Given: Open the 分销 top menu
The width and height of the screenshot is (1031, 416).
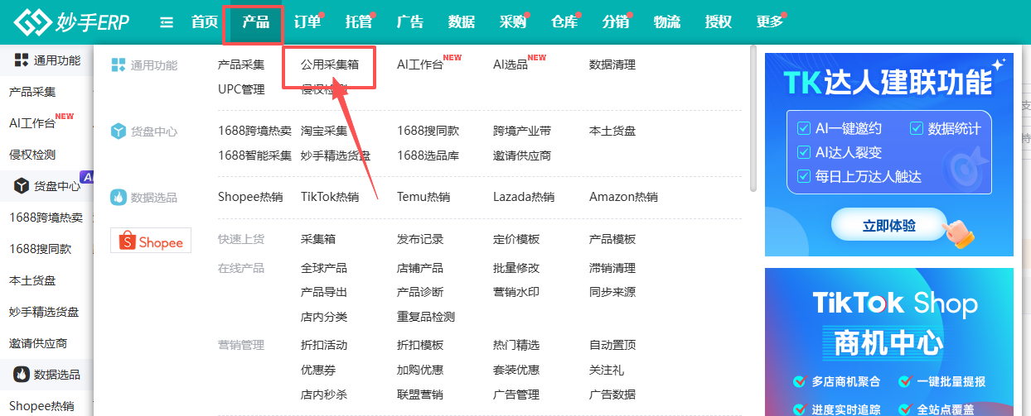Looking at the screenshot, I should [616, 22].
